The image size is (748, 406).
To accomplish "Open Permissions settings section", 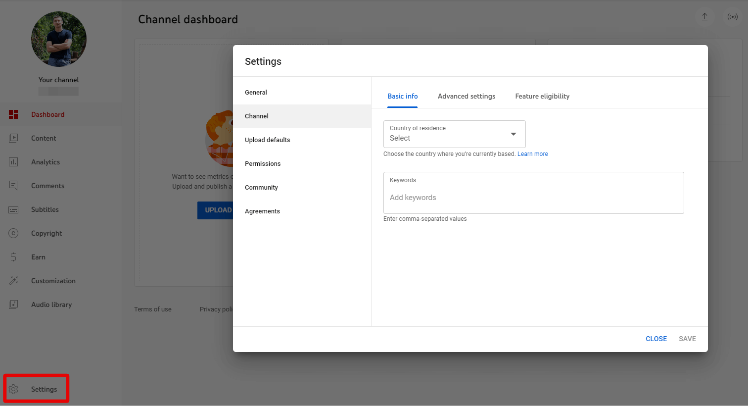I will 302,164.
